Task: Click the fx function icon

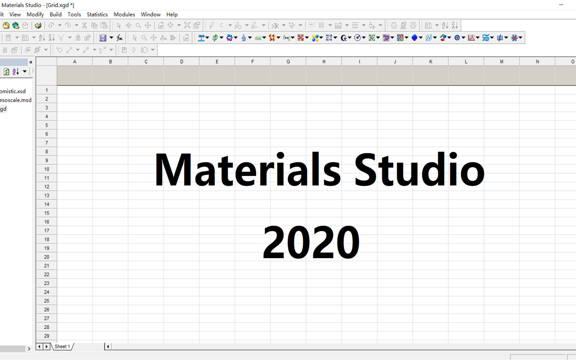Action: click(119, 38)
